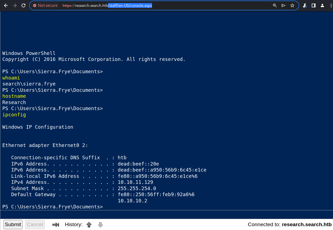Click the disabled Cancel button
Screen dimensions: 333x230
coord(35,225)
